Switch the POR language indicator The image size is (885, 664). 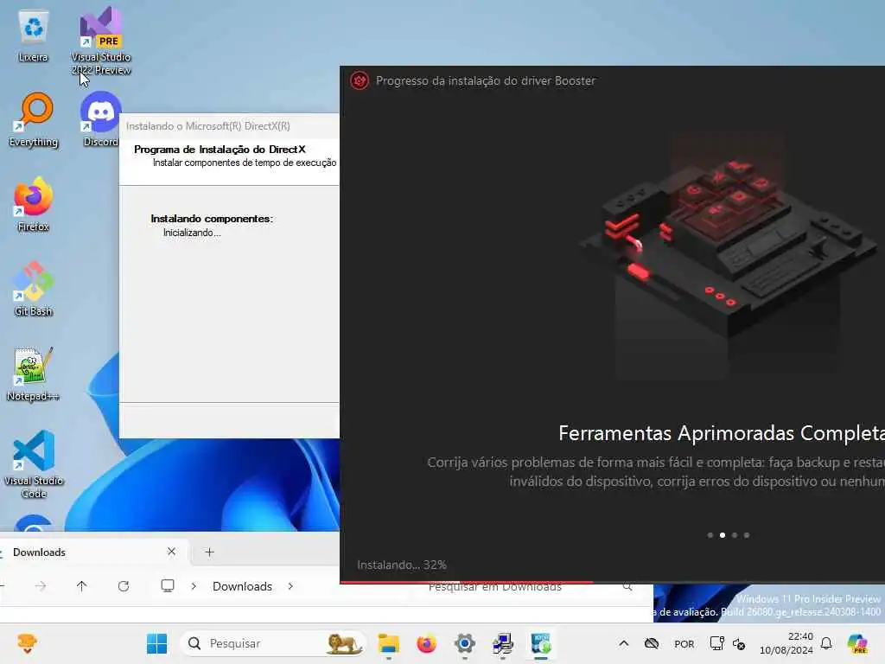click(684, 643)
